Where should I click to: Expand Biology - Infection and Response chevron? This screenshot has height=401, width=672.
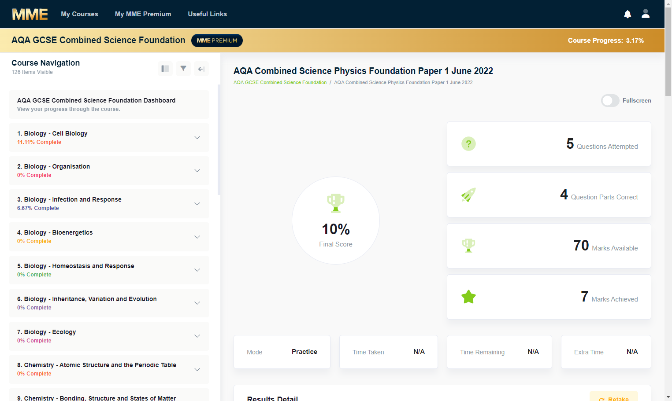[x=197, y=204]
